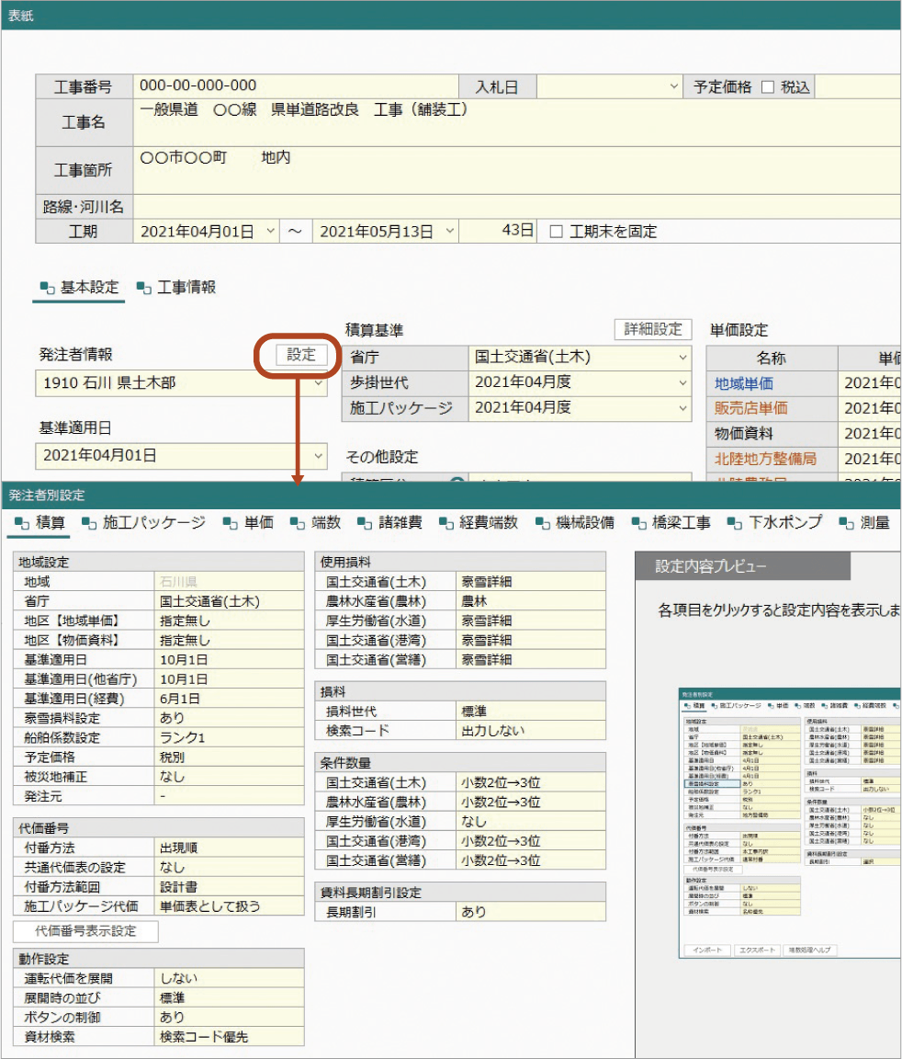The height and width of the screenshot is (1059, 902).
Task: Switch to the 基本設定 tab
Action: point(80,288)
